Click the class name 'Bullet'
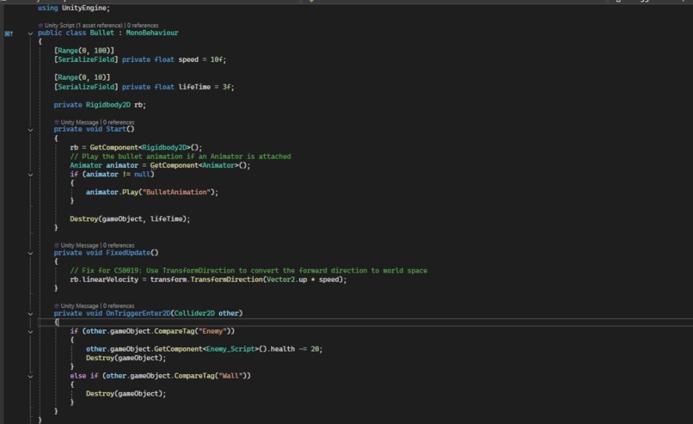The image size is (693, 424). (x=102, y=33)
